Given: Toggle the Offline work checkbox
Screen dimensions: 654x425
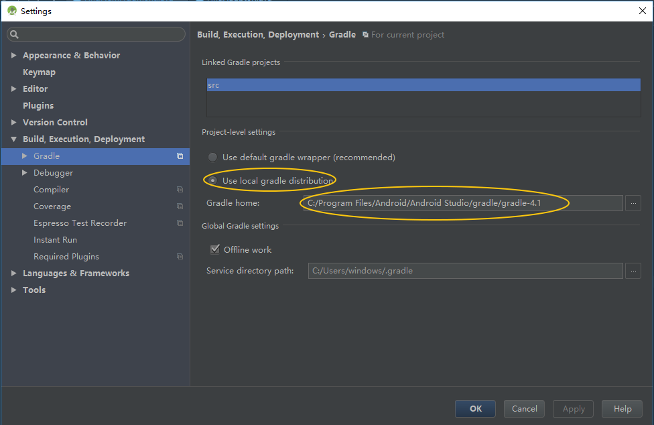Looking at the screenshot, I should pyautogui.click(x=215, y=249).
